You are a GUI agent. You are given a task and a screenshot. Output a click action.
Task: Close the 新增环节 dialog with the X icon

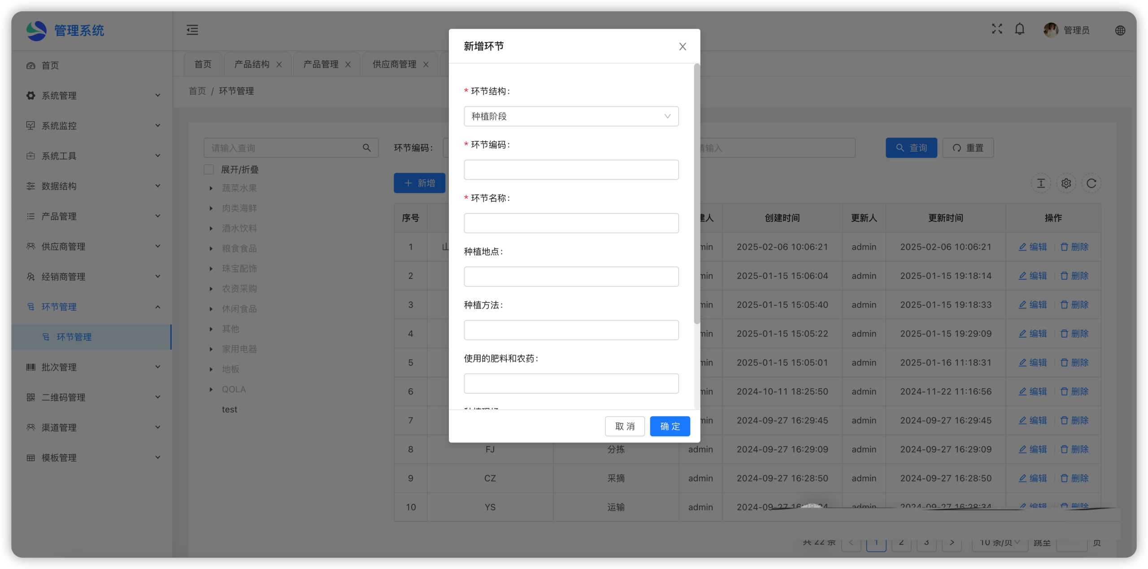[683, 47]
